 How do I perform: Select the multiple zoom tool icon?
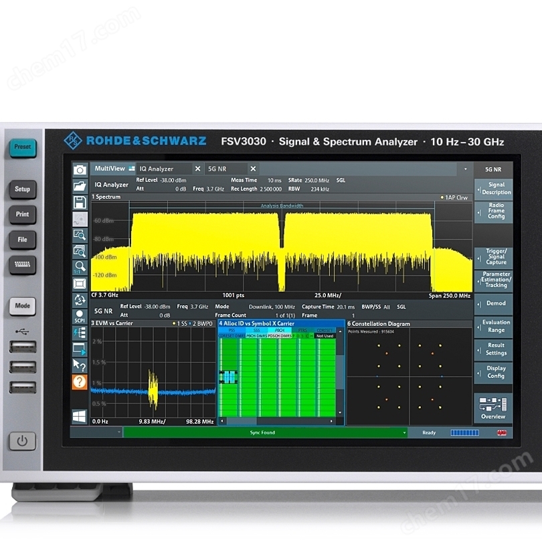[80, 252]
